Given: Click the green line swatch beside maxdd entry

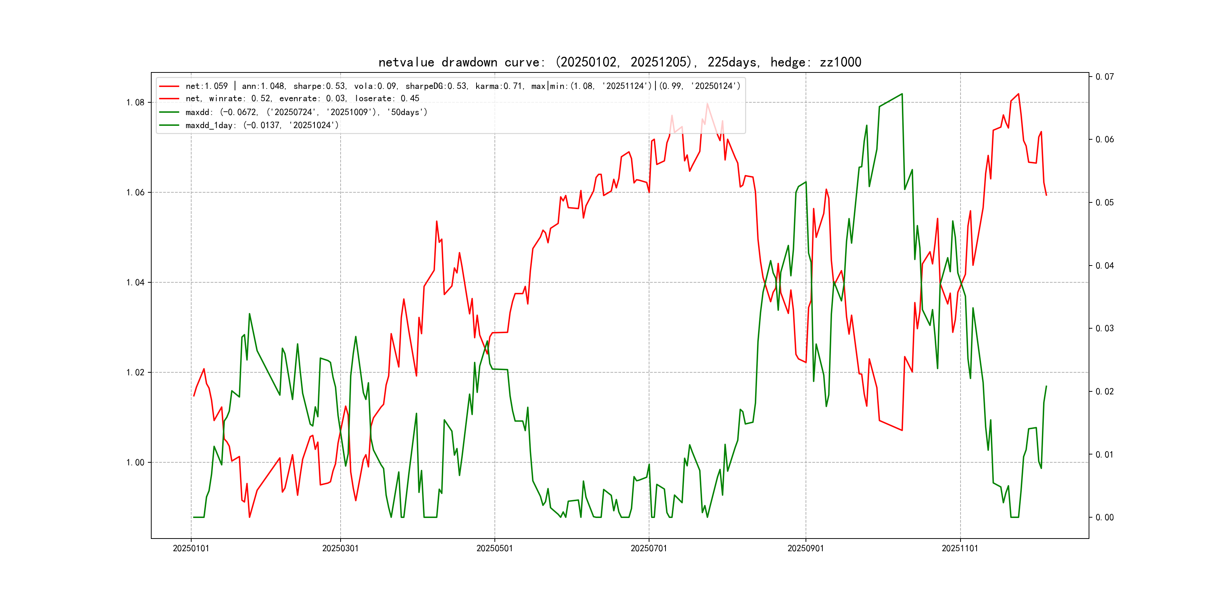Looking at the screenshot, I should tap(169, 112).
